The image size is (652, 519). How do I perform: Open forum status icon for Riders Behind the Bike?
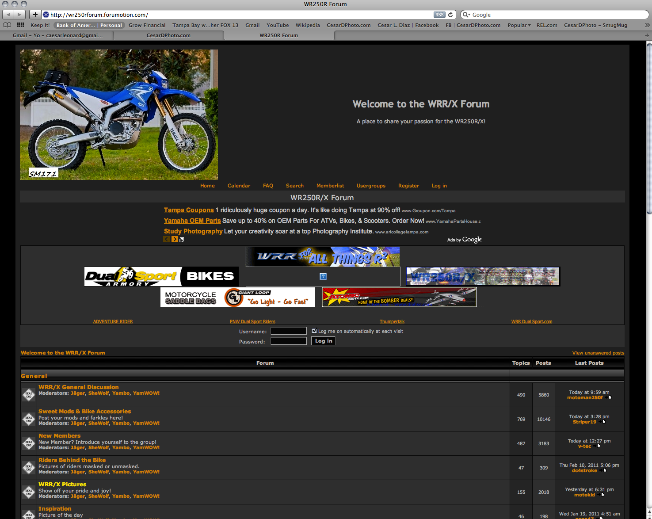(x=29, y=467)
